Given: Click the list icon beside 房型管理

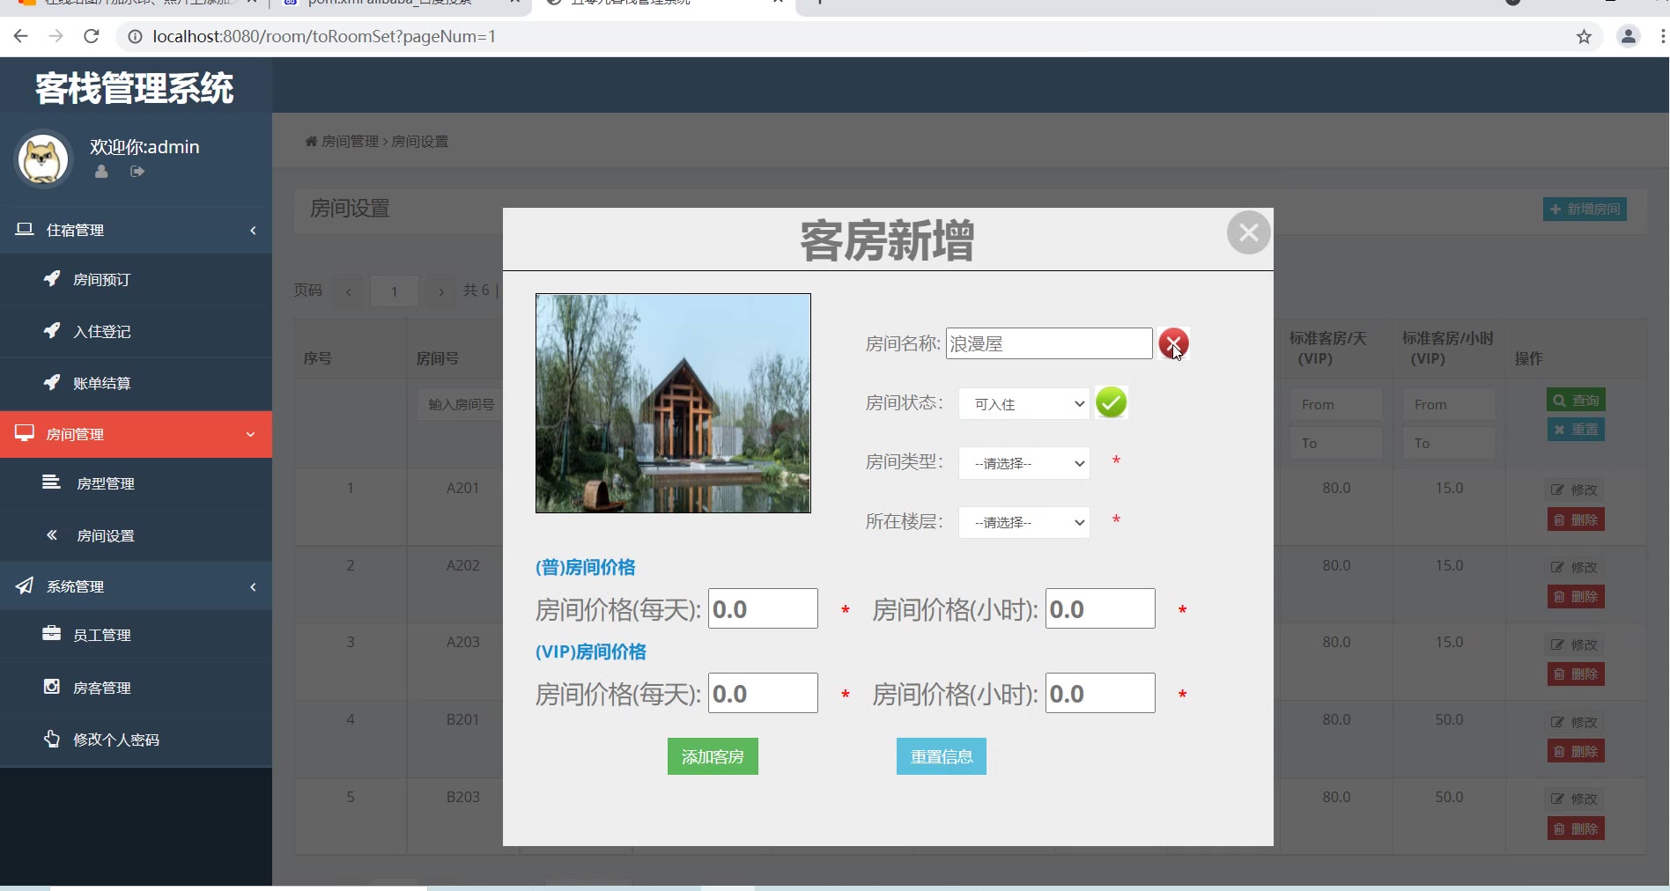Looking at the screenshot, I should pos(52,482).
